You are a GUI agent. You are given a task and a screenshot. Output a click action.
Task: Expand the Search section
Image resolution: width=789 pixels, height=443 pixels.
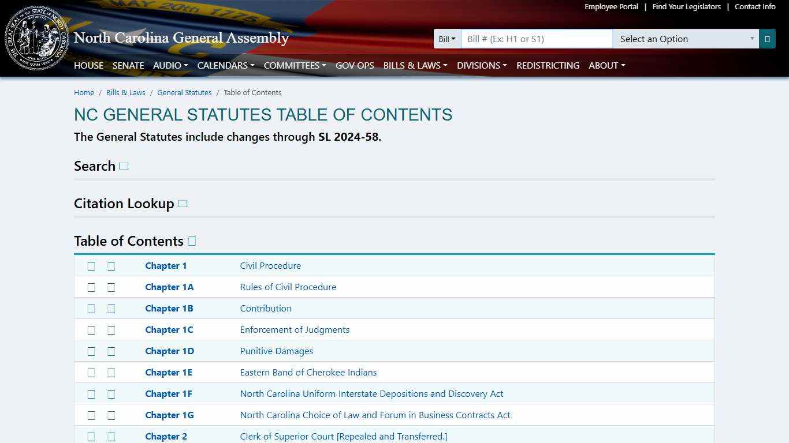pos(124,166)
